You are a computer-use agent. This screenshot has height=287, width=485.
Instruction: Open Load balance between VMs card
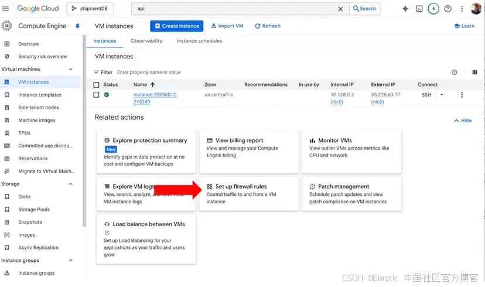[146, 239]
